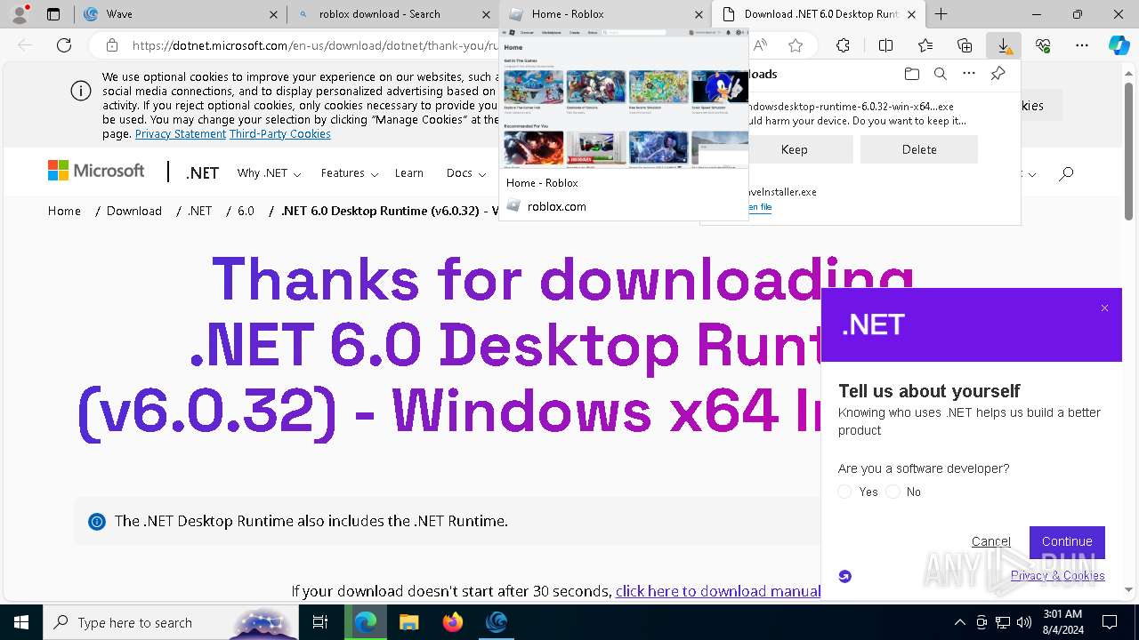Image resolution: width=1139 pixels, height=640 pixels.
Task: Switch to roblox download Search tab
Action: [x=392, y=14]
